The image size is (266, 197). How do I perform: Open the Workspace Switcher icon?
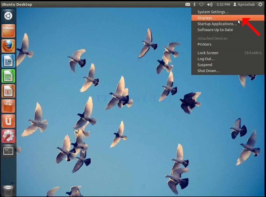coord(8,151)
